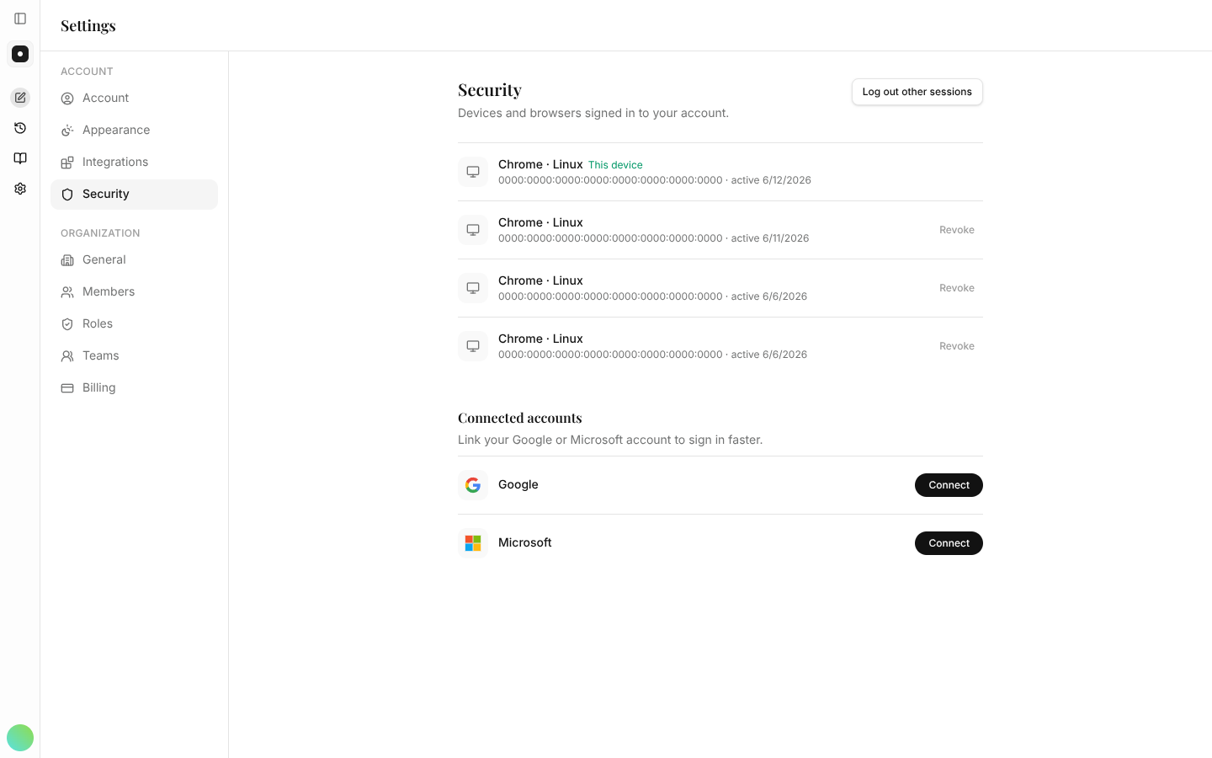Open the user avatar at bottom left

click(x=20, y=738)
